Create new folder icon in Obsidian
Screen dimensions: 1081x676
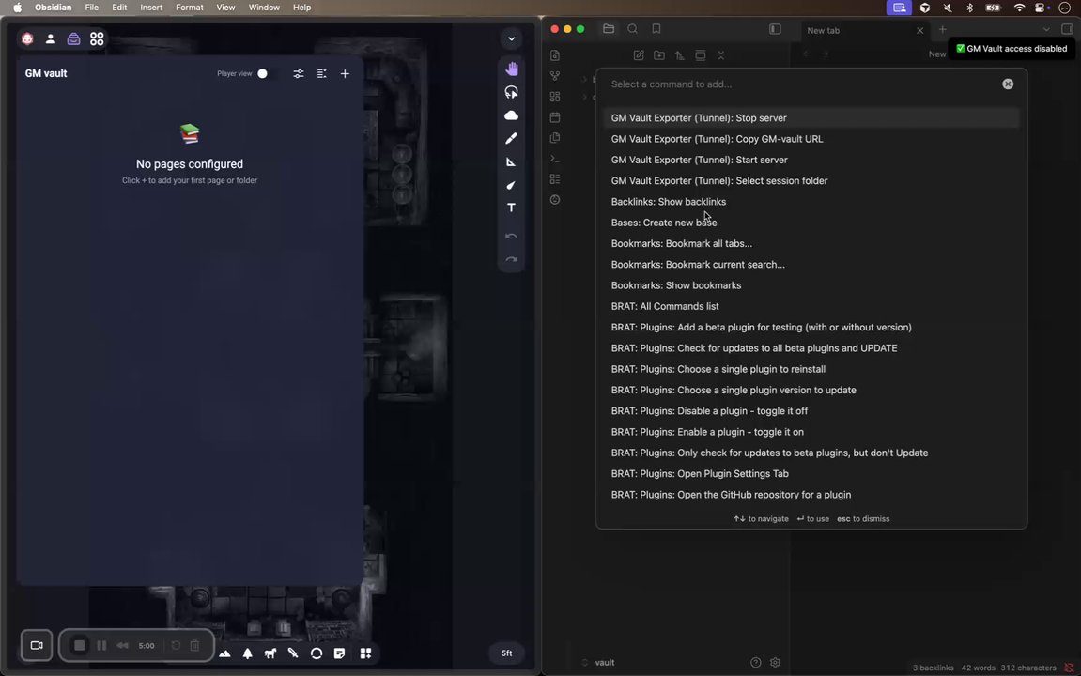click(659, 55)
